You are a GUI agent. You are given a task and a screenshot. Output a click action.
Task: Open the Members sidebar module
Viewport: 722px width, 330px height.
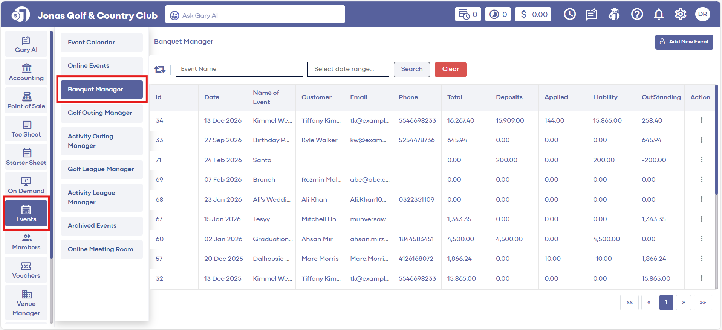(26, 242)
